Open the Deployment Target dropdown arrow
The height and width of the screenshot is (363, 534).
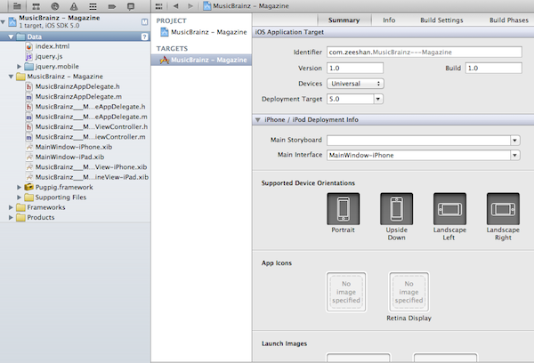click(x=377, y=99)
